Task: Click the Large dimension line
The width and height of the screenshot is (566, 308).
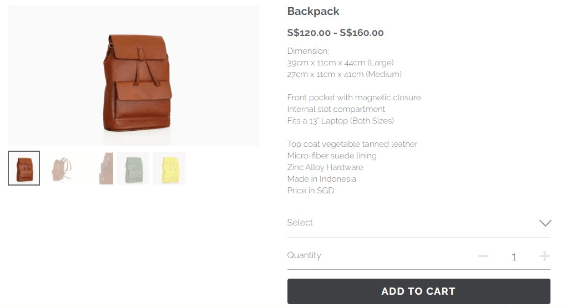Action: (340, 63)
